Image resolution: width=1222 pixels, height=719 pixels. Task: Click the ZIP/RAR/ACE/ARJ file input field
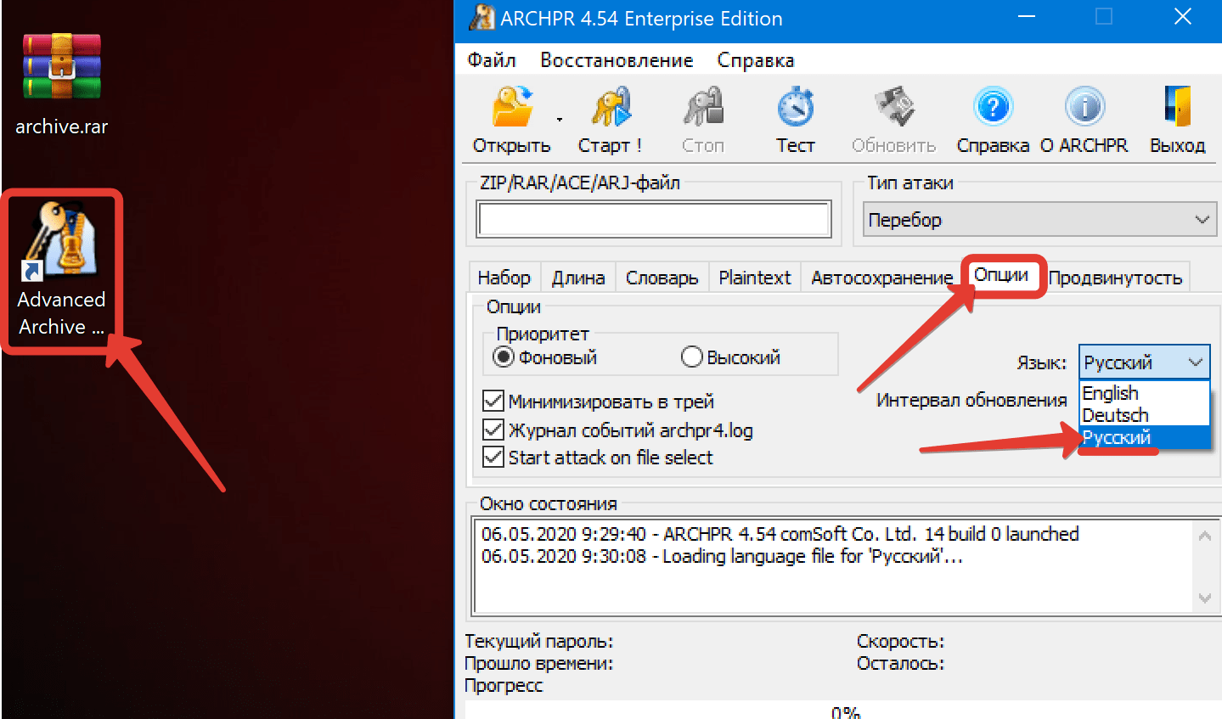coord(654,220)
